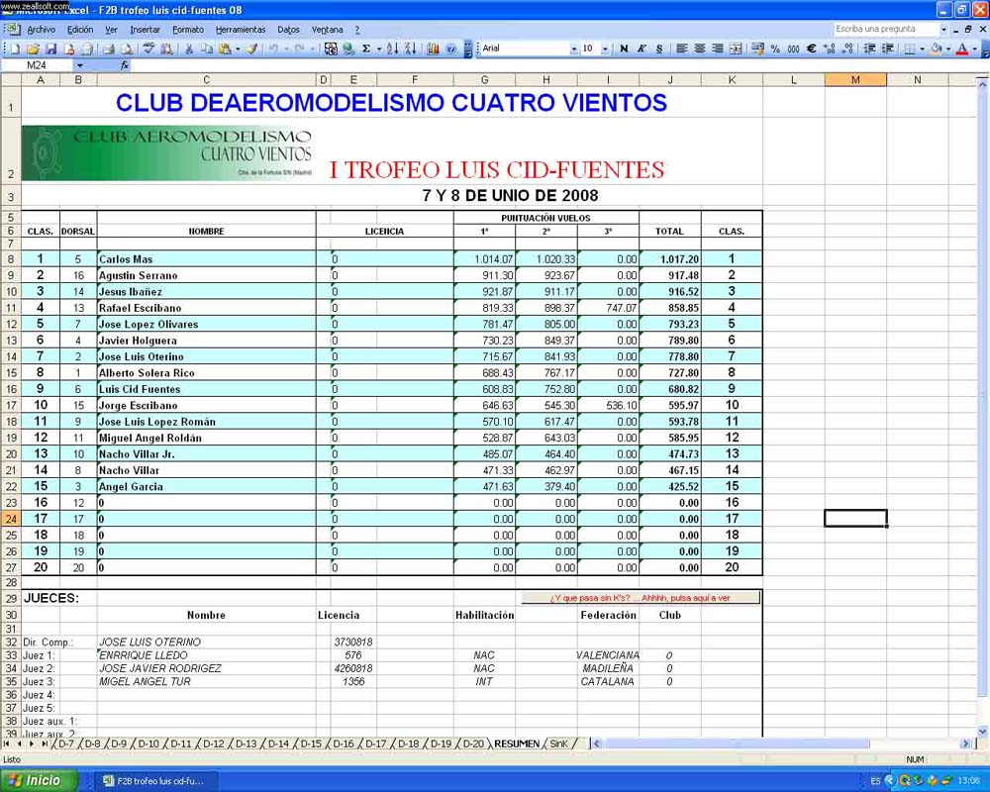Open the Arial font name dropdown
Viewport: 990px width, 792px height.
point(573,49)
